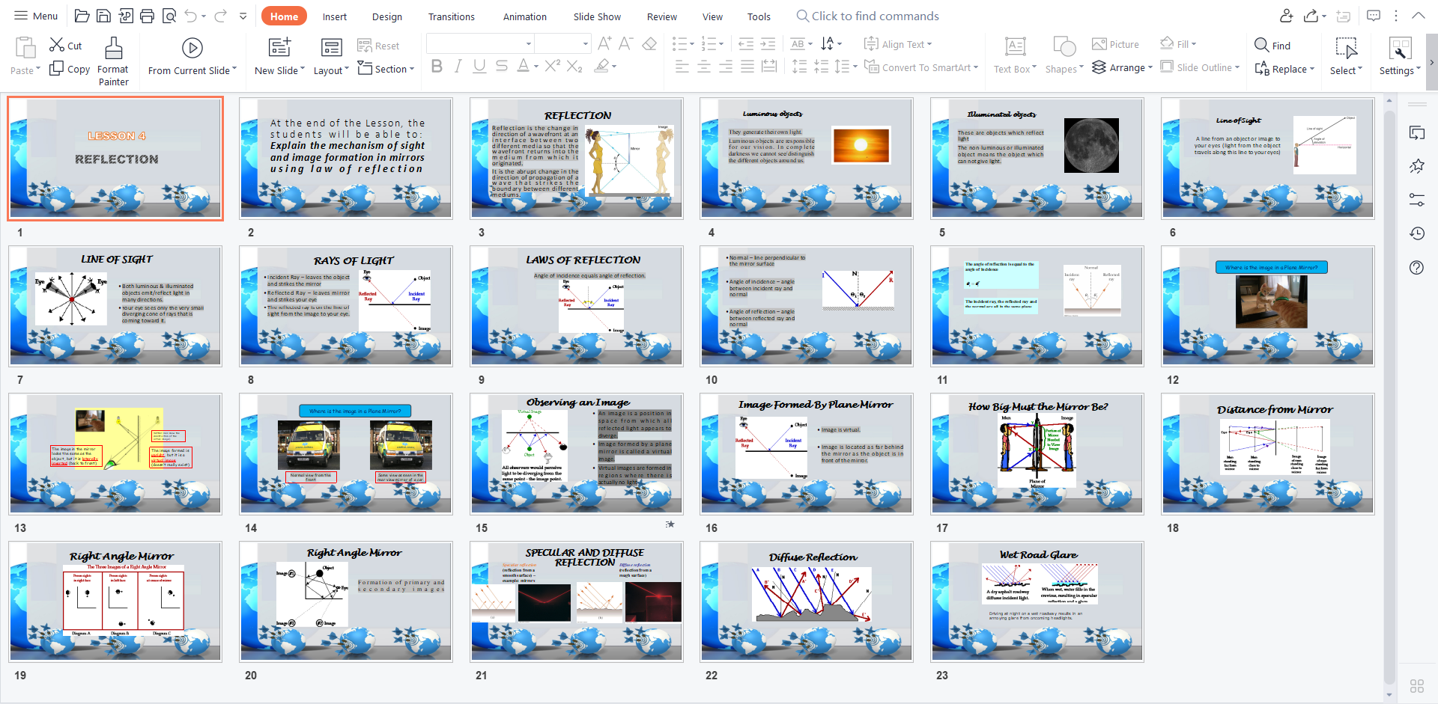
Task: Open the Review tab
Action: 662,16
